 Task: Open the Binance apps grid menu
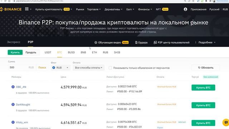[x=27, y=9]
